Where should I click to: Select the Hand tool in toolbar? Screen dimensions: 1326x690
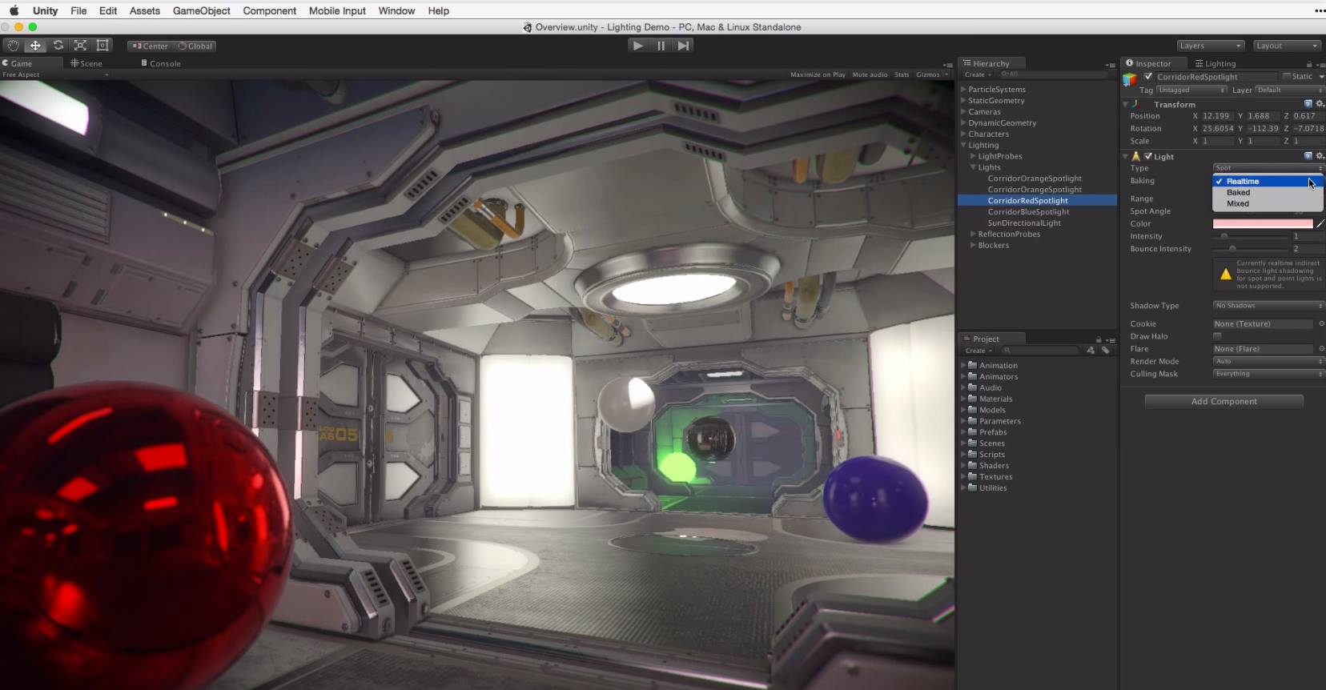click(14, 46)
